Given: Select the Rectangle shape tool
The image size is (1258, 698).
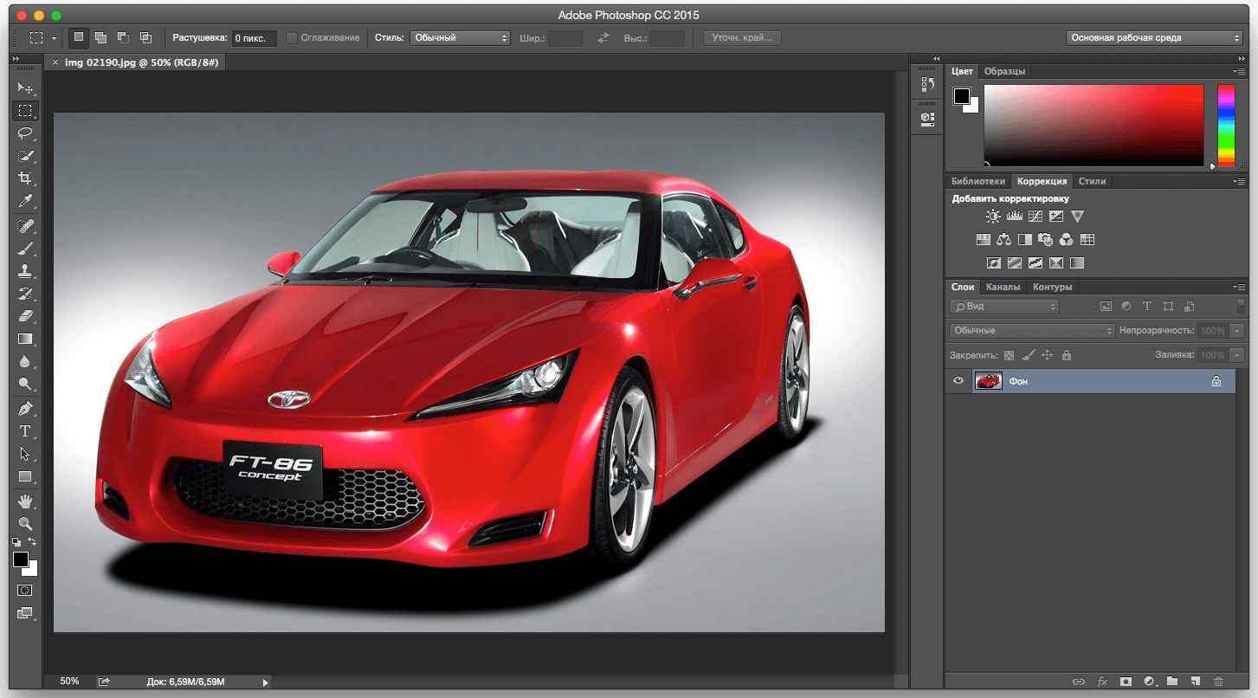Looking at the screenshot, I should (25, 476).
